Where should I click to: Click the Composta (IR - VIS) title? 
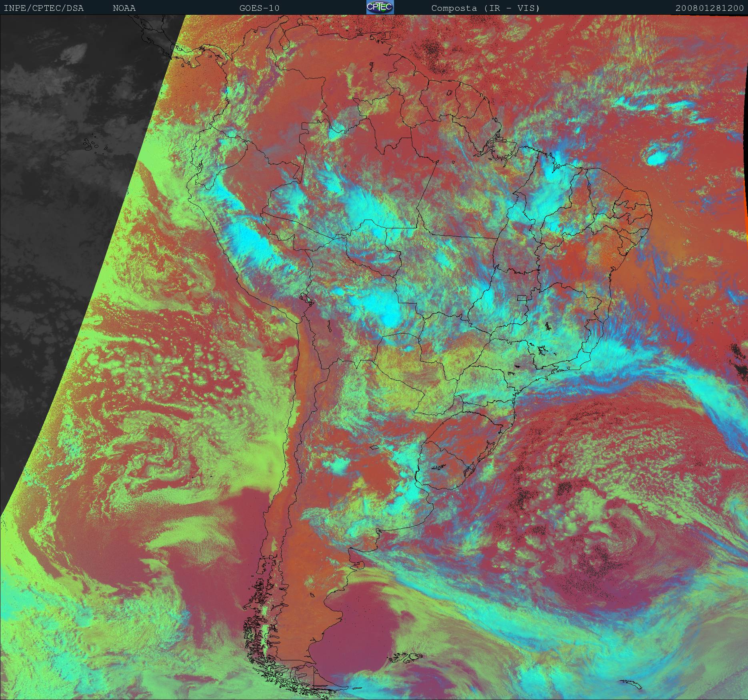[485, 8]
